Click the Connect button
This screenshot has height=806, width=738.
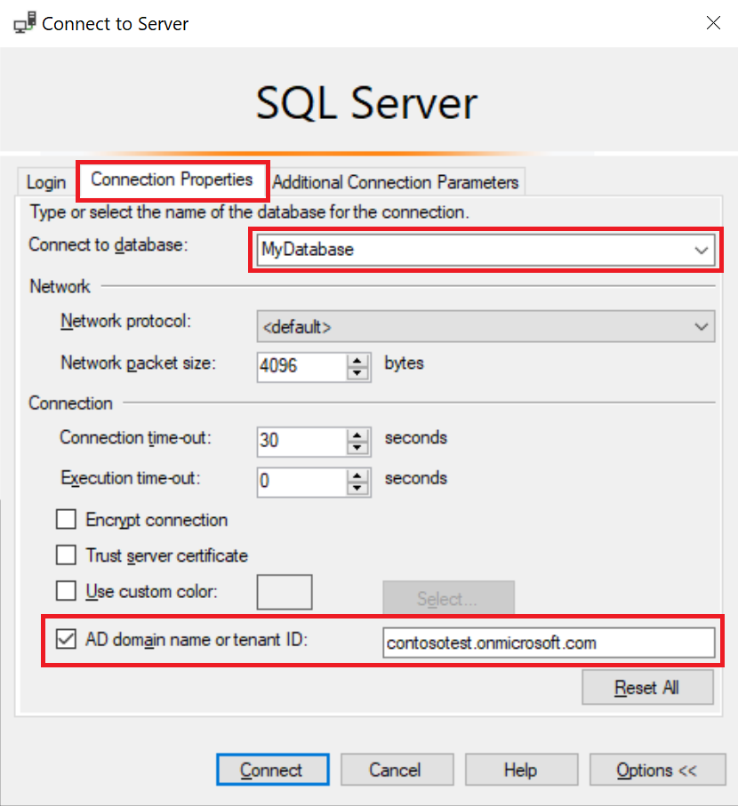[272, 770]
